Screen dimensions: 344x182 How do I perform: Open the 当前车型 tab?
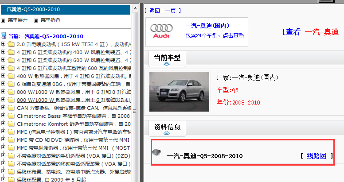pos(167,59)
